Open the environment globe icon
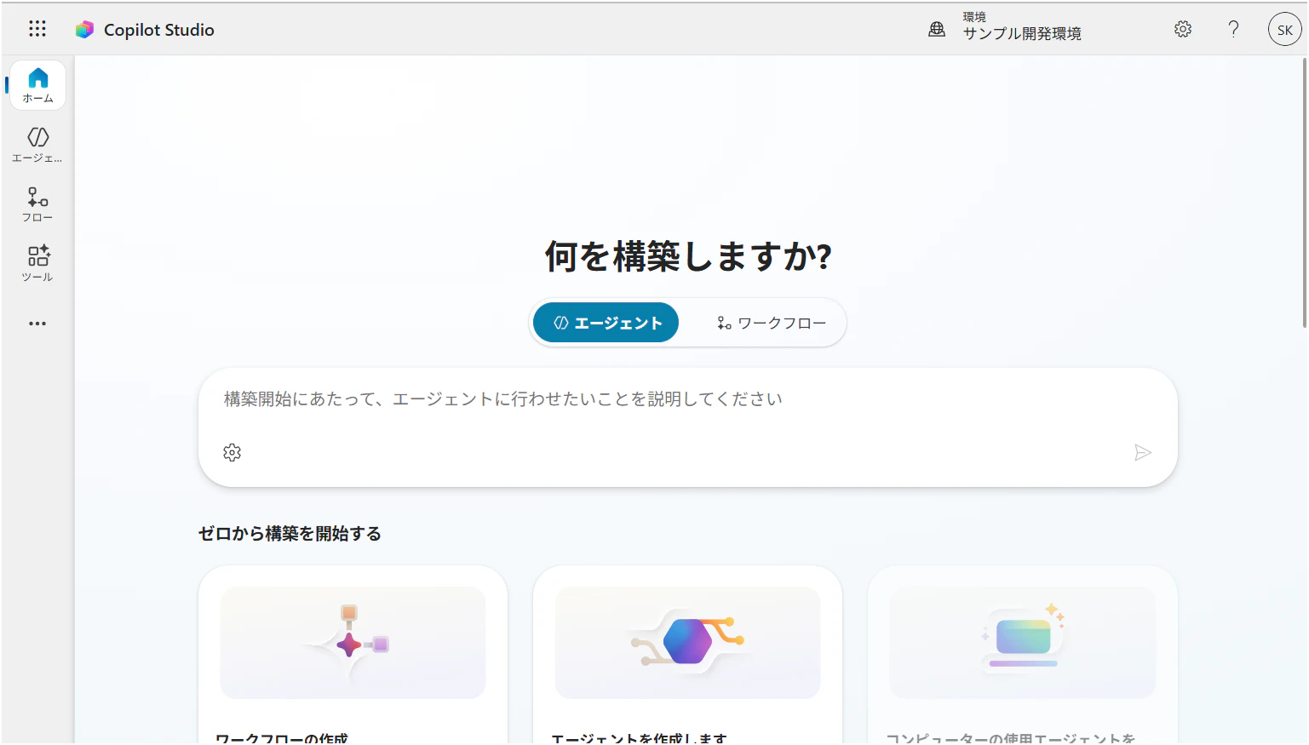 (937, 30)
